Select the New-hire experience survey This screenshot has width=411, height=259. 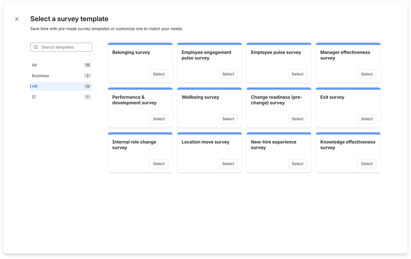297,163
